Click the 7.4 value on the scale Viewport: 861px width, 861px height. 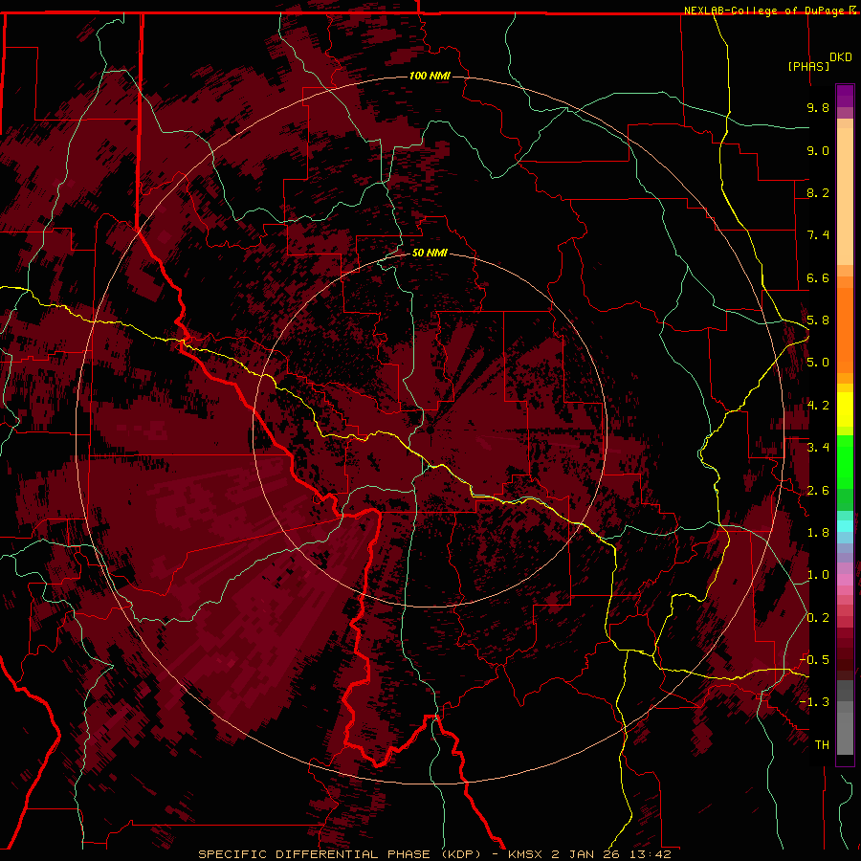818,235
